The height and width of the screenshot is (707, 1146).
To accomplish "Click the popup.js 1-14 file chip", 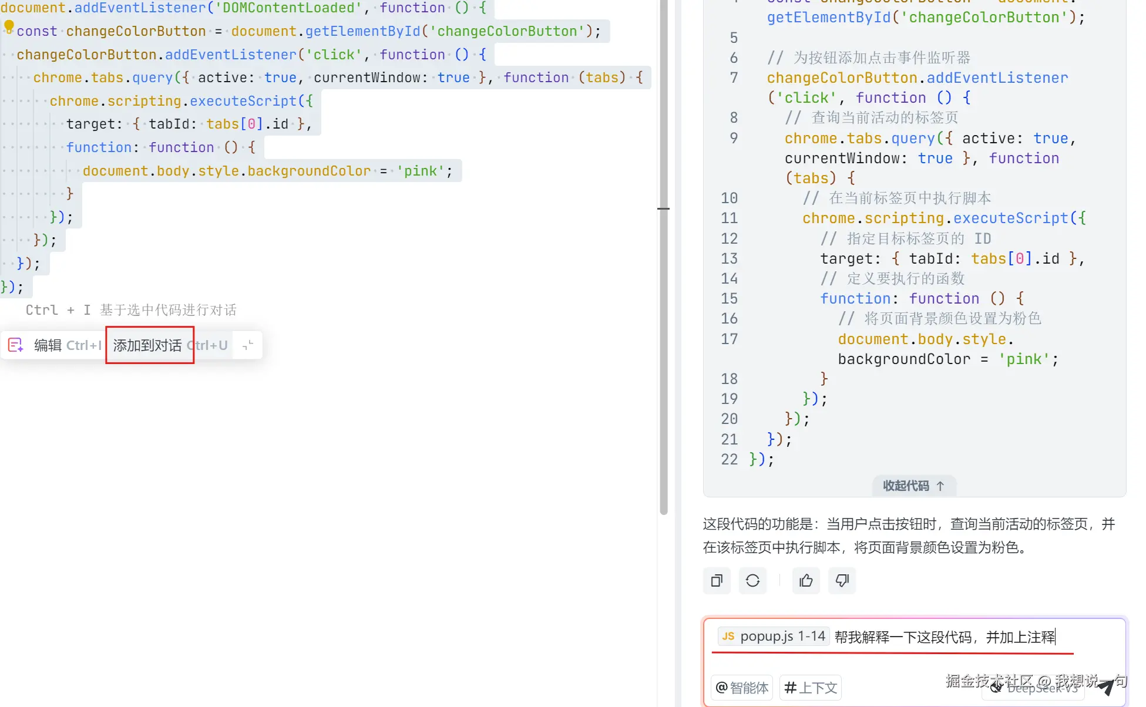I will (774, 636).
